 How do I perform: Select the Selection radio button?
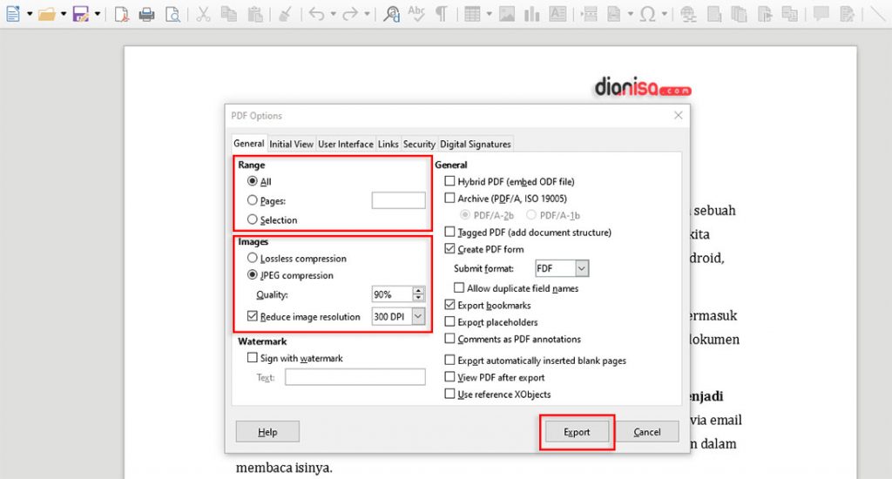pyautogui.click(x=252, y=219)
